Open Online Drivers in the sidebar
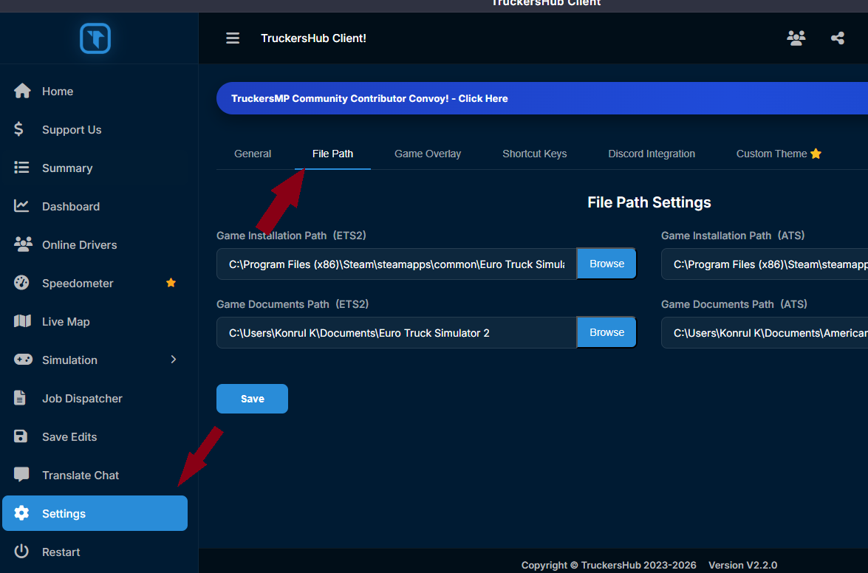Screen dimensions: 868x573 [95, 244]
